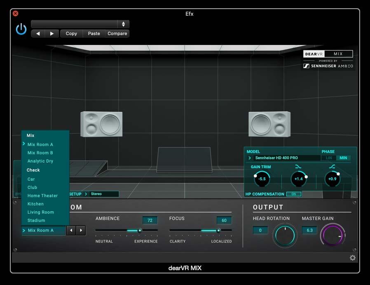Click the Gain Trim knob
370x285 pixels.
pos(262,179)
